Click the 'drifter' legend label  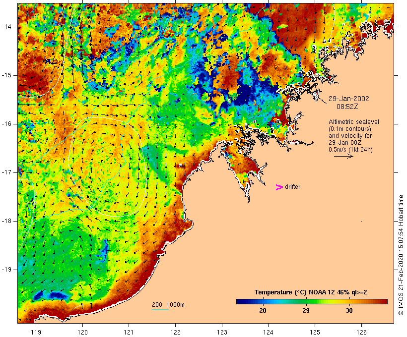(292, 187)
